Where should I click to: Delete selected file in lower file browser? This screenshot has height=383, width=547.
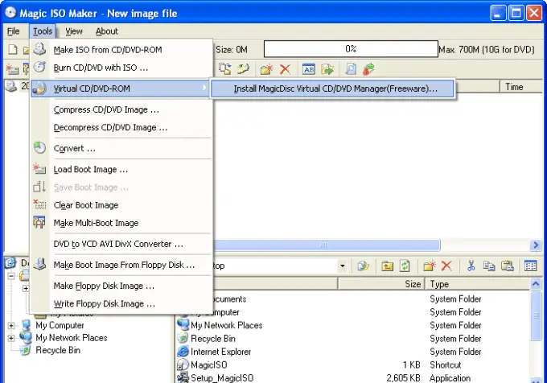tap(446, 266)
